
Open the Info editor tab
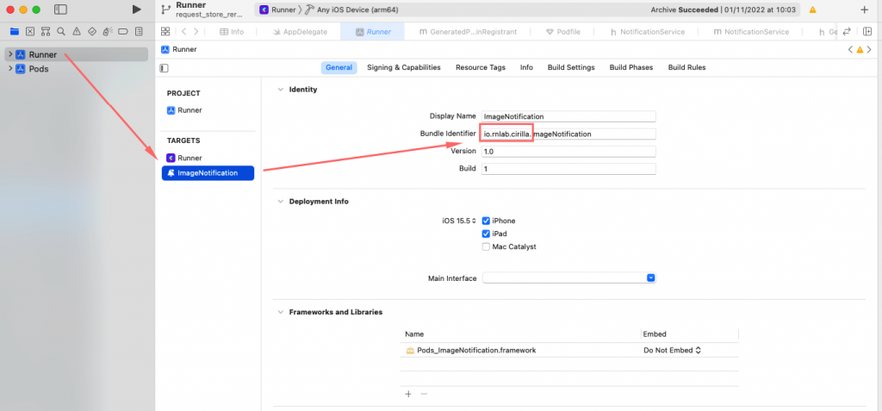tap(232, 32)
